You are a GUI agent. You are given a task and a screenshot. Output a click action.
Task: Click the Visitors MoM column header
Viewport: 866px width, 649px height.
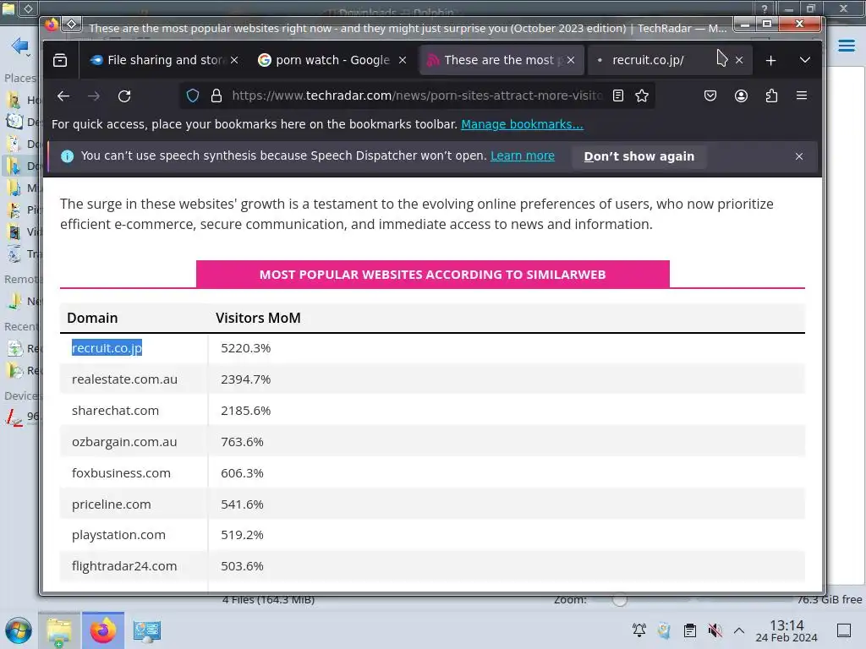pyautogui.click(x=258, y=318)
